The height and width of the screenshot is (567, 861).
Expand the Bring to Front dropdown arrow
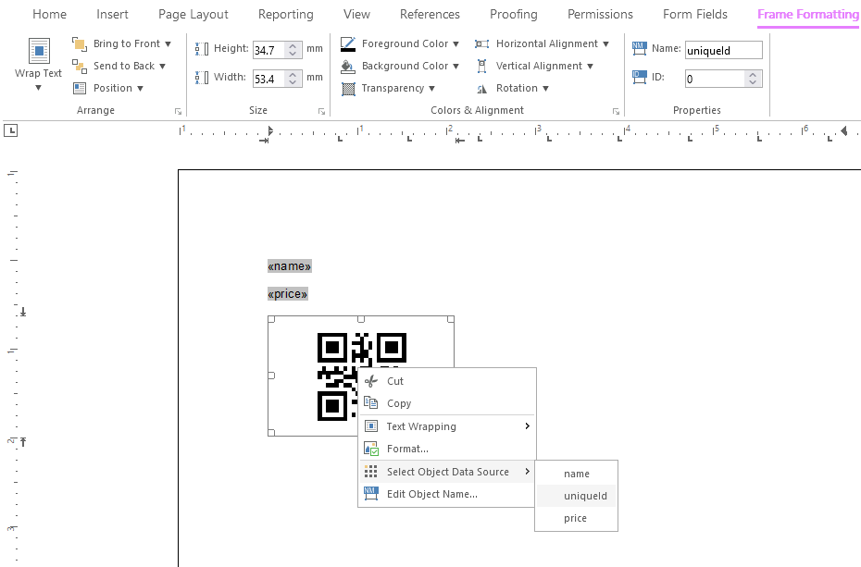(168, 43)
